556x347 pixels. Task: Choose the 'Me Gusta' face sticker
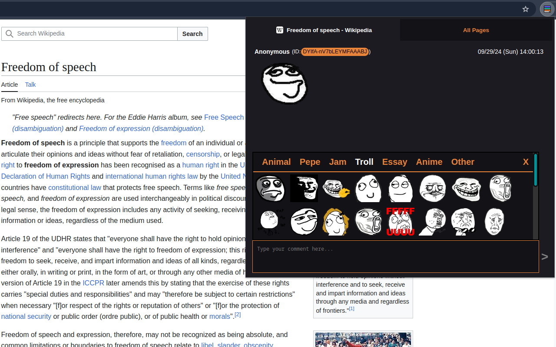[433, 188]
